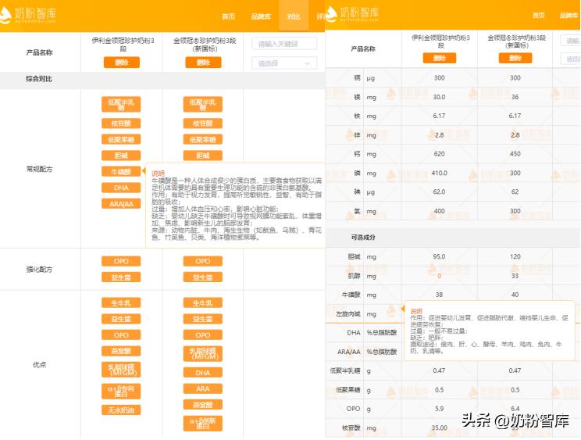Open 首页 tab in left screenshot
The height and width of the screenshot is (440, 581).
(x=228, y=16)
